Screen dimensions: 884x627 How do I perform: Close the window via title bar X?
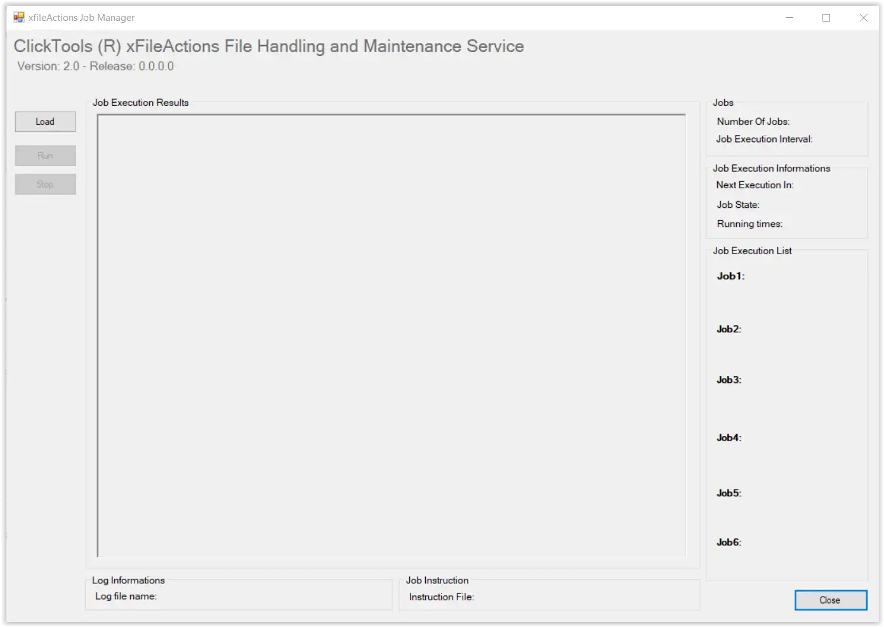pos(863,18)
